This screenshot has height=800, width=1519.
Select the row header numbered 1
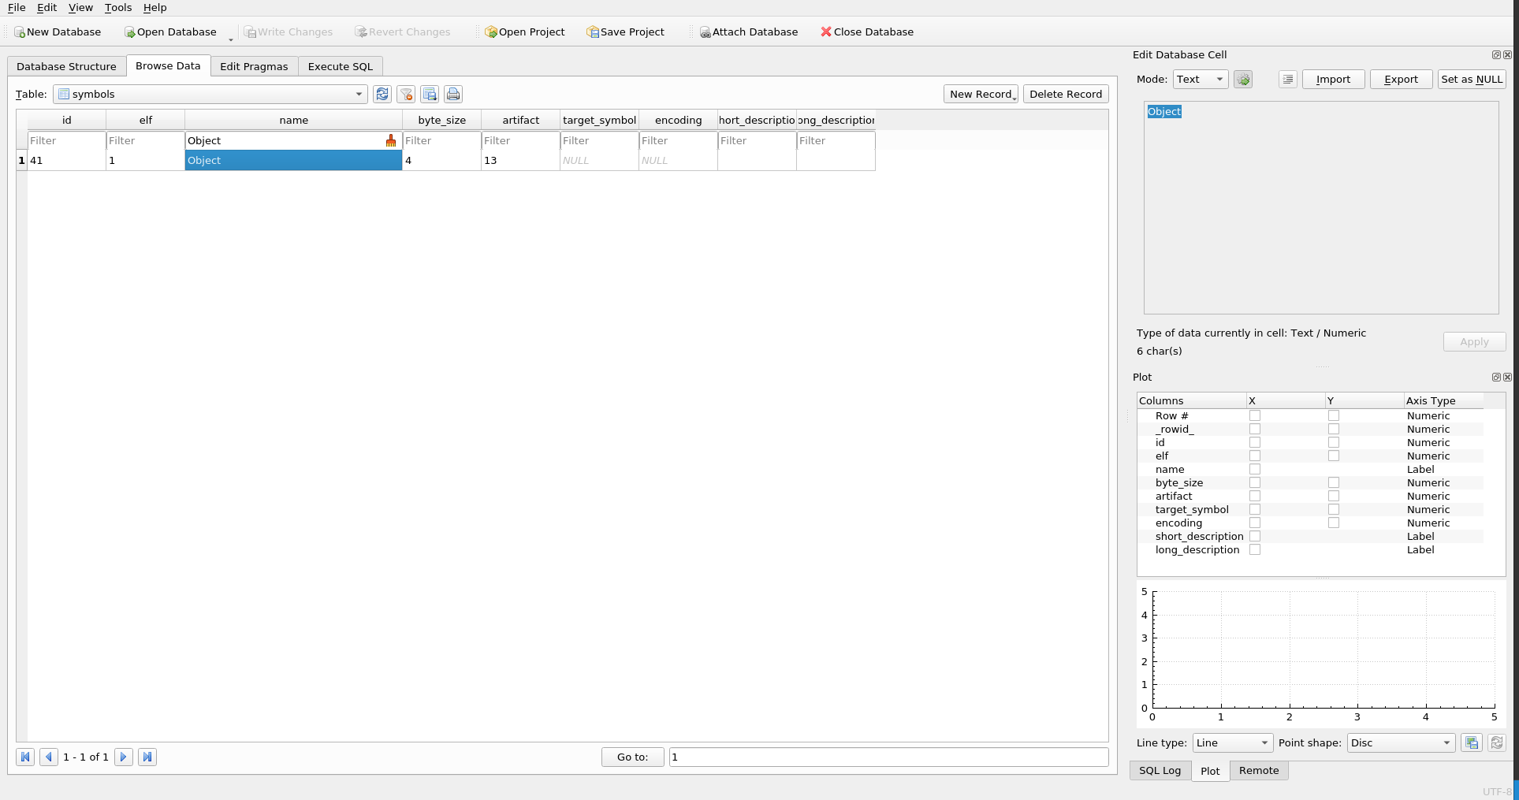pos(21,161)
